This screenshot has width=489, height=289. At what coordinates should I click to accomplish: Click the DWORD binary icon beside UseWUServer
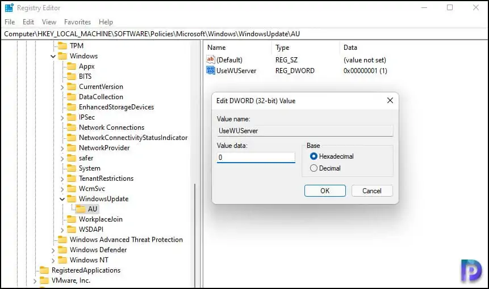211,70
